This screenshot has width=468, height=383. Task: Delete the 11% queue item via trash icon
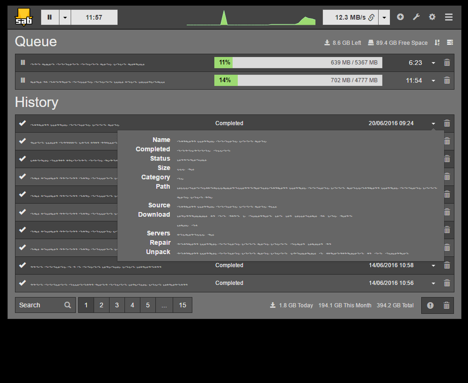447,63
